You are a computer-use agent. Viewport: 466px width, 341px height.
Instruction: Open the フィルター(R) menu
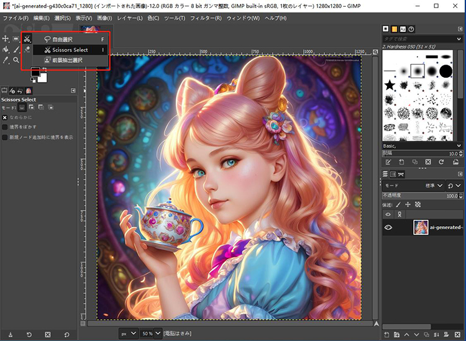205,18
